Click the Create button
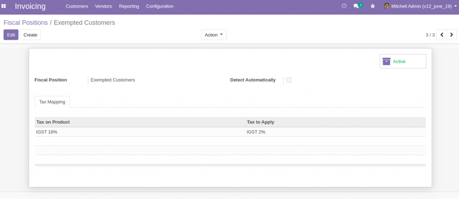This screenshot has height=199, width=459. pyautogui.click(x=30, y=35)
